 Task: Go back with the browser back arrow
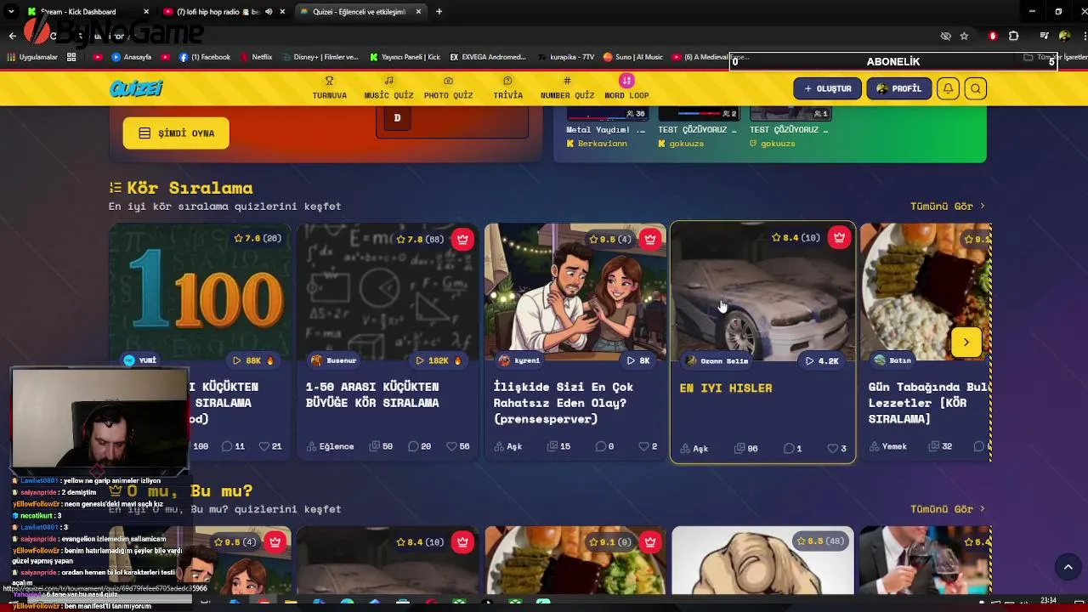tap(12, 36)
